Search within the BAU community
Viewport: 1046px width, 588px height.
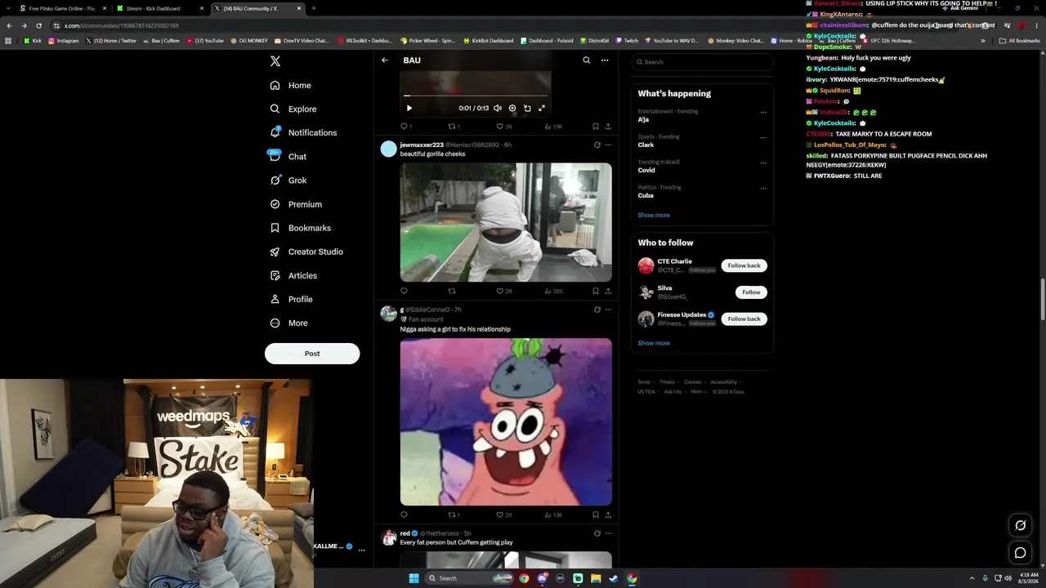click(x=586, y=60)
